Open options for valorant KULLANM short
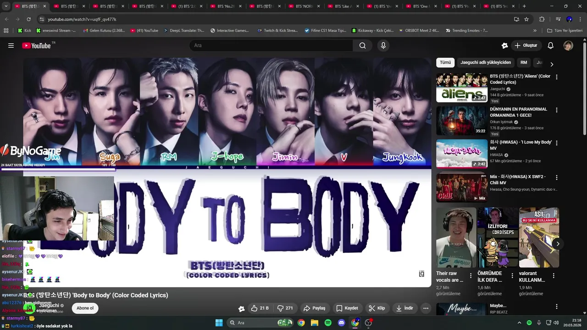The width and height of the screenshot is (587, 330). coord(554,276)
